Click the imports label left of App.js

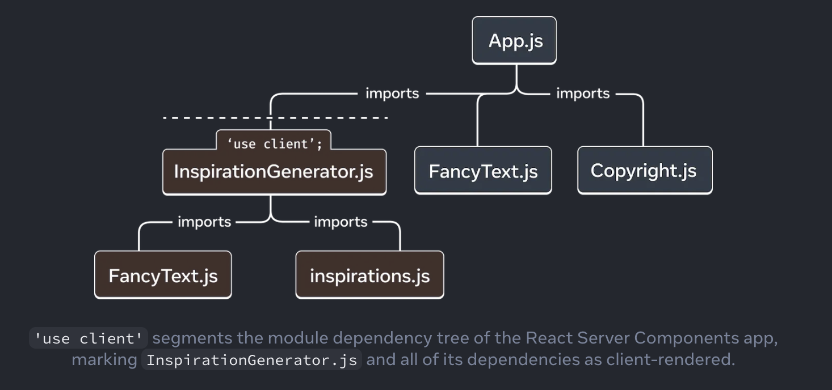pos(392,93)
